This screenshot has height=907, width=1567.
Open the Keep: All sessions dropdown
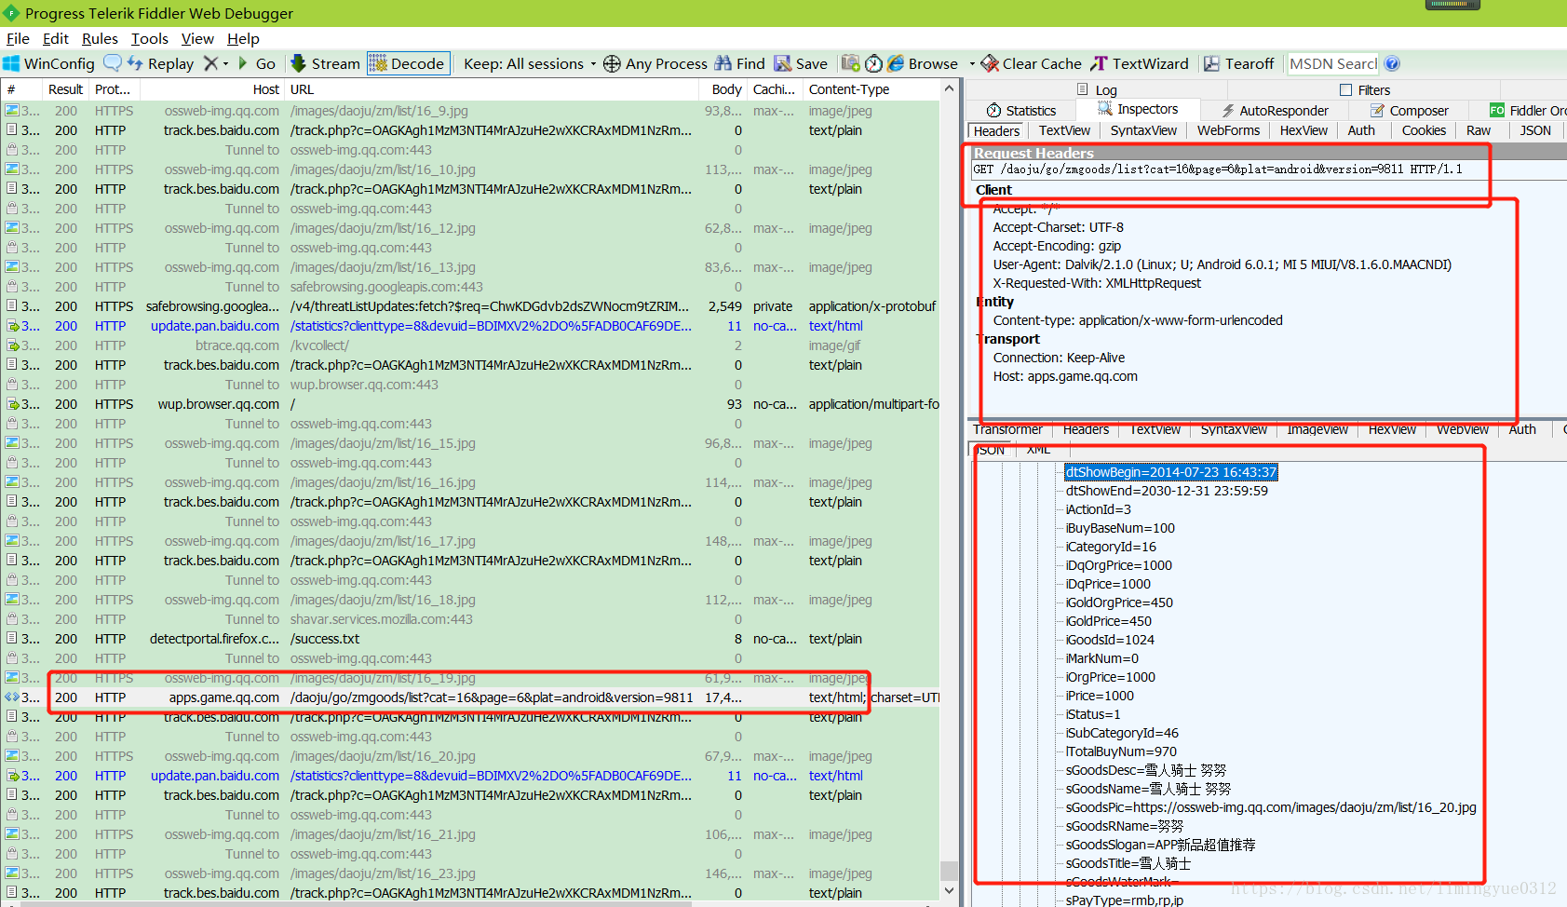(530, 63)
